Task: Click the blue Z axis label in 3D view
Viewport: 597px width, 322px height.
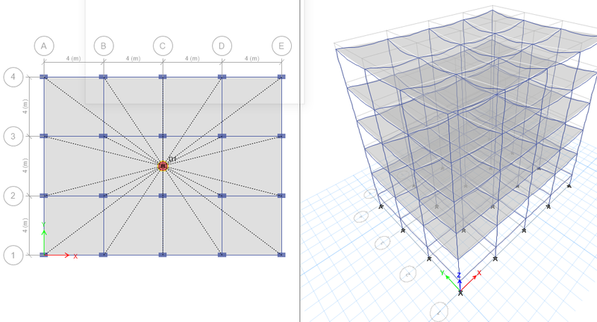Action: (459, 275)
